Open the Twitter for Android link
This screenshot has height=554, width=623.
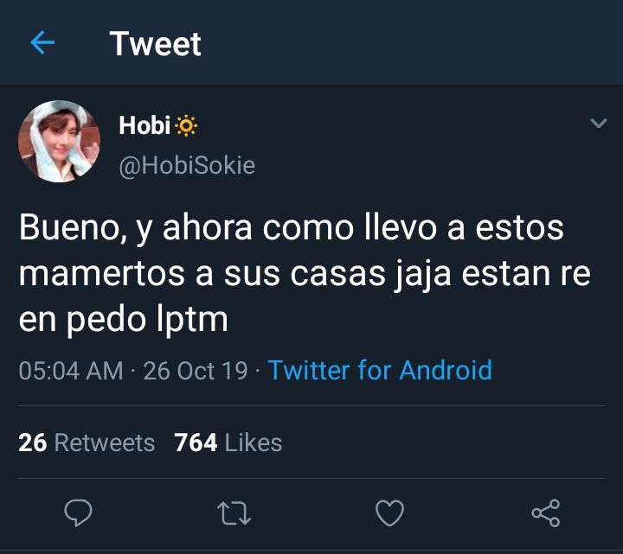[x=380, y=370]
